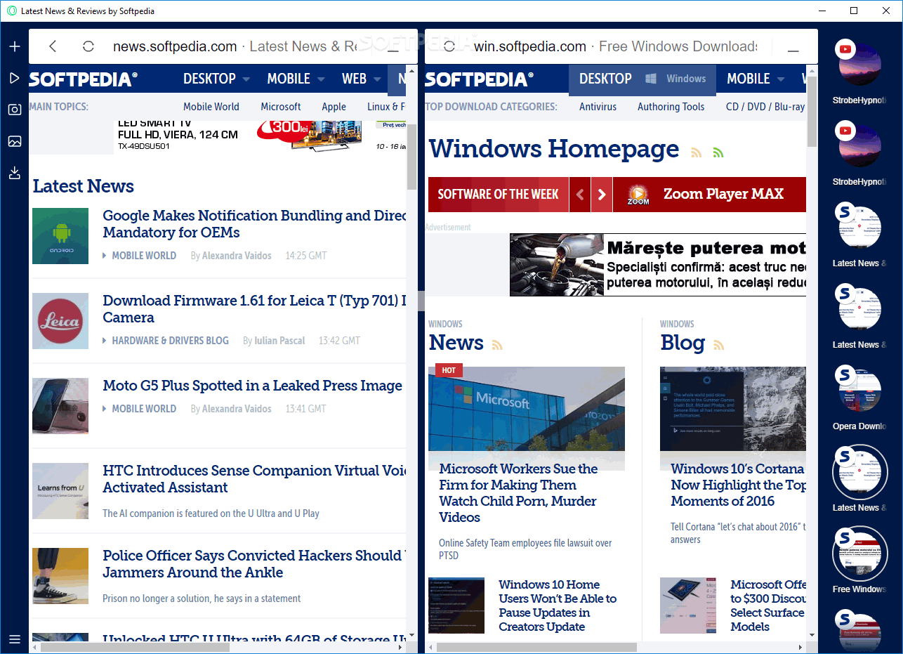Show previous Software of the Week
903x654 pixels.
pyautogui.click(x=579, y=195)
